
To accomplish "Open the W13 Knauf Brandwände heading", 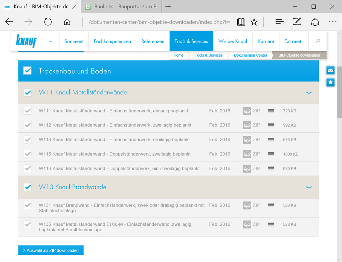I will click(x=73, y=187).
